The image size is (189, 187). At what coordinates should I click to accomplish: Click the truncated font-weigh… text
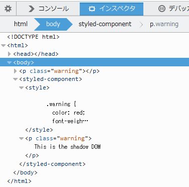(x=70, y=121)
